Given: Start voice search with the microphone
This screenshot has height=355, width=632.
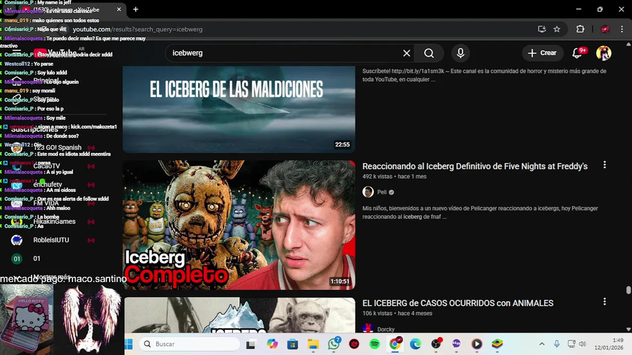Looking at the screenshot, I should point(460,53).
